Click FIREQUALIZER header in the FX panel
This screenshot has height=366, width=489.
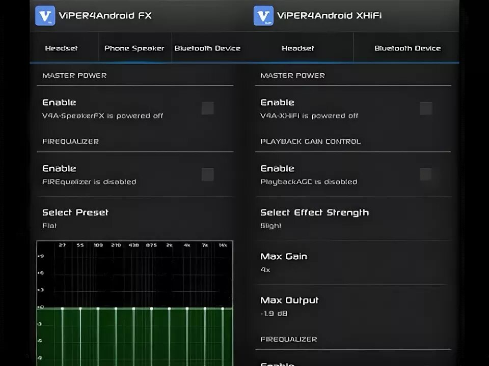pos(70,142)
